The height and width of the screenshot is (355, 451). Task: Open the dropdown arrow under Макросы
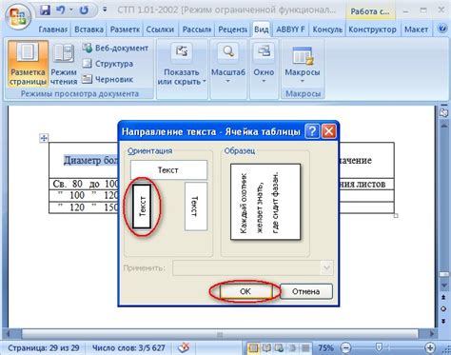[303, 82]
